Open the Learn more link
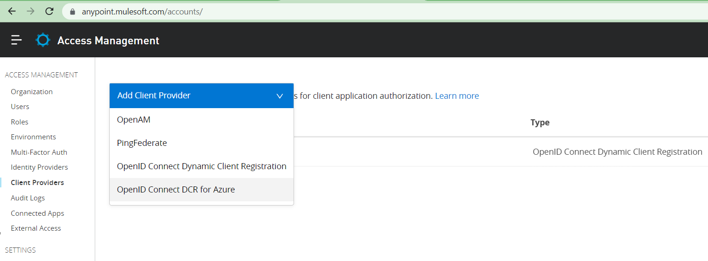 coord(456,96)
